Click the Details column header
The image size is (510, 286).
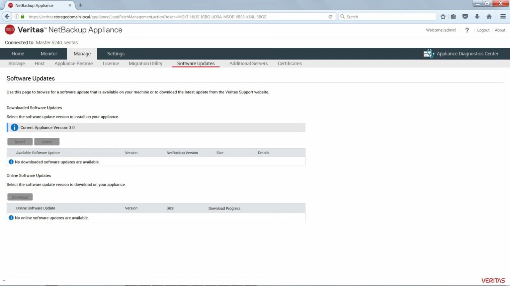tap(264, 153)
